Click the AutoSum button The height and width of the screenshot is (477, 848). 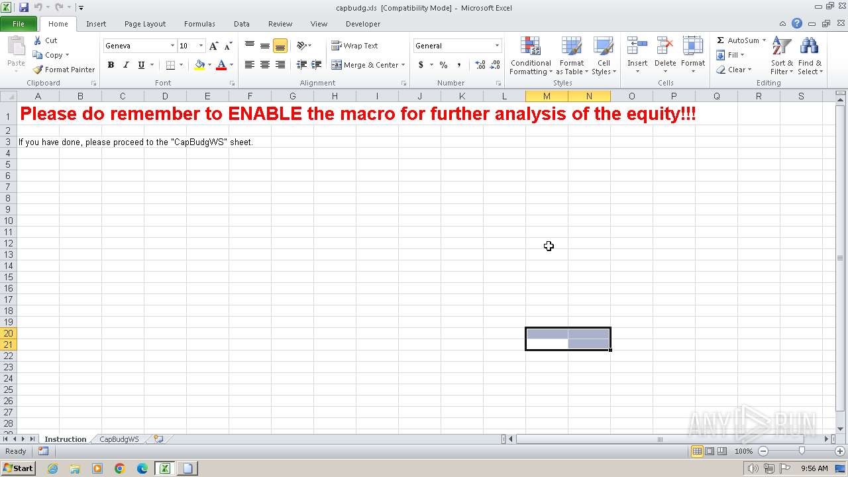[x=737, y=40]
